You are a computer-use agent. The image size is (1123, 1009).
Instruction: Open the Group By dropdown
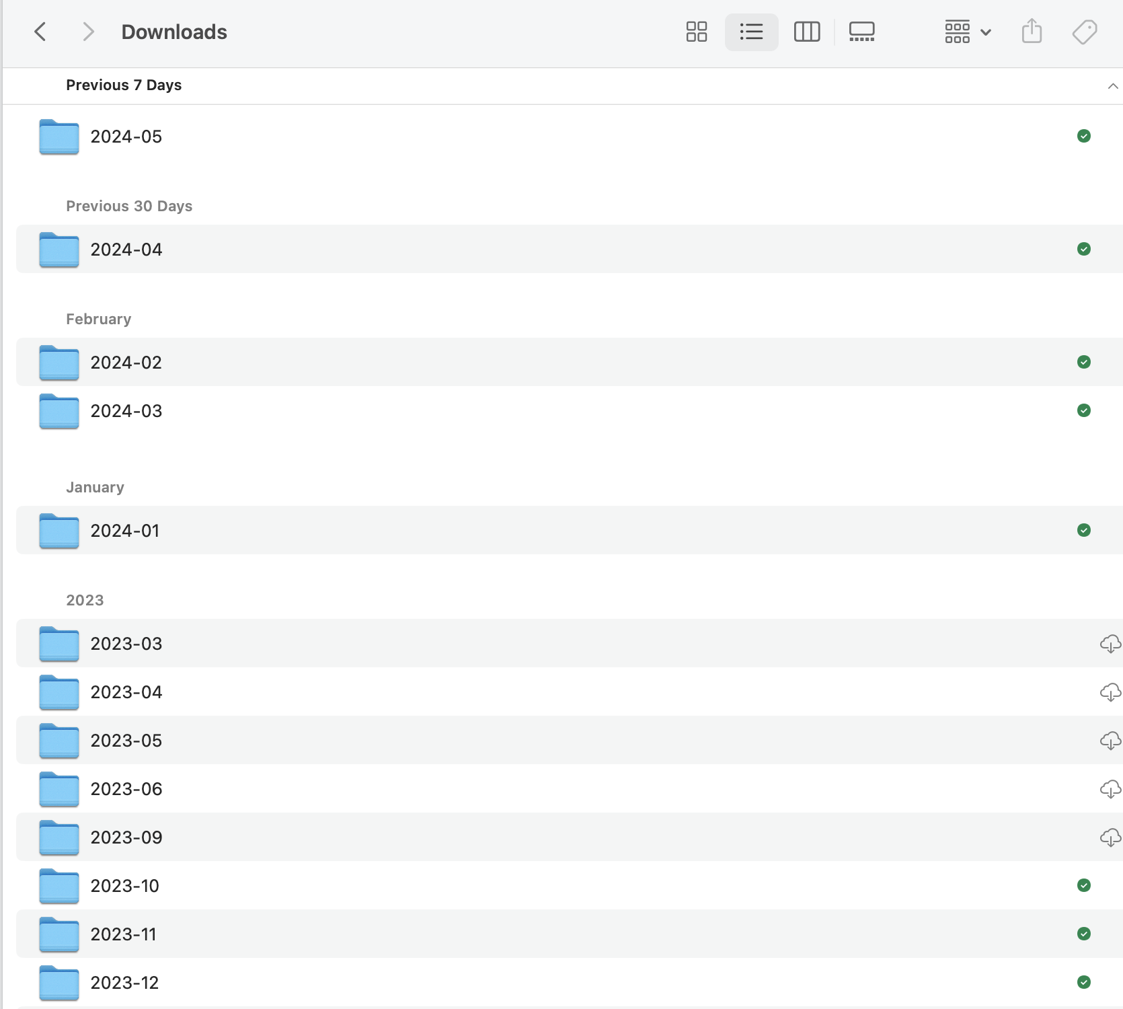(x=967, y=32)
